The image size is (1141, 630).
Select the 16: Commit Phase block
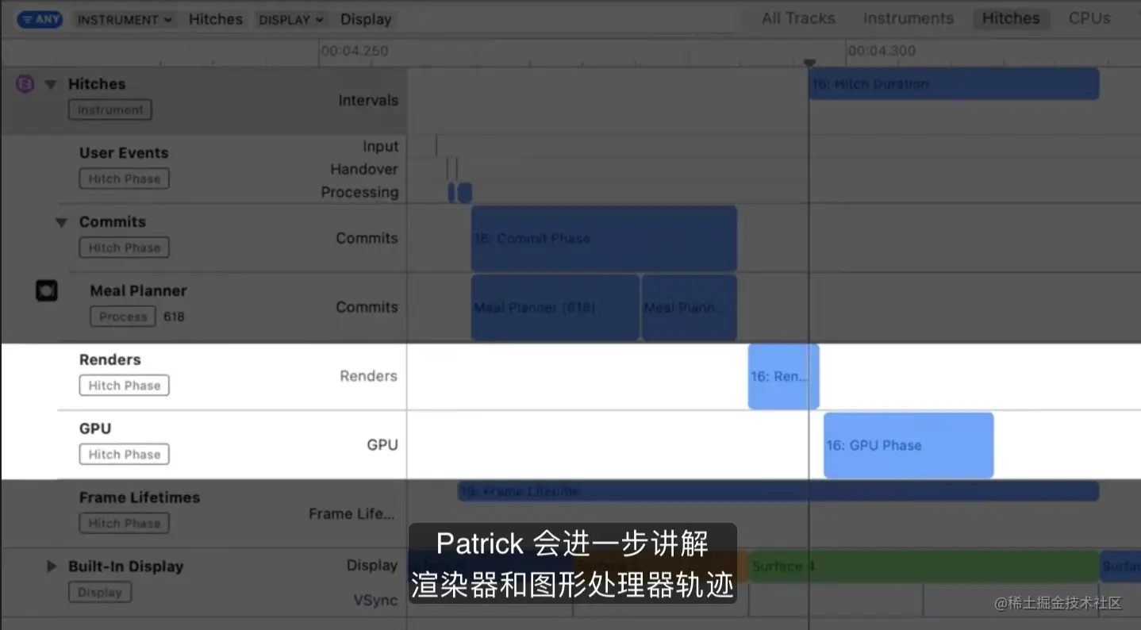pyautogui.click(x=604, y=238)
